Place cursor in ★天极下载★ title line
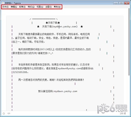 [x=53, y=23]
